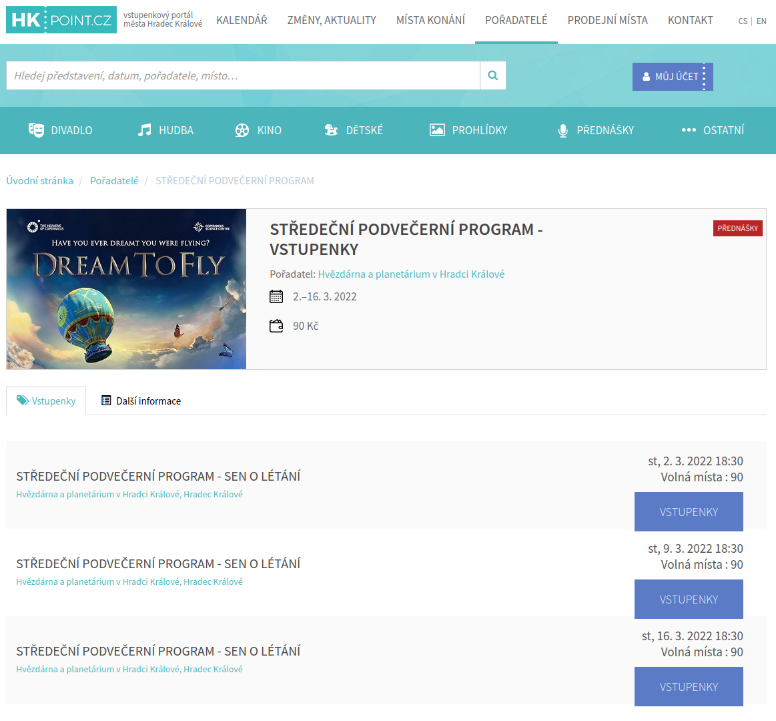
Task: Click the vstupenkový portál města Hradec Králové tagline
Action: (163, 19)
